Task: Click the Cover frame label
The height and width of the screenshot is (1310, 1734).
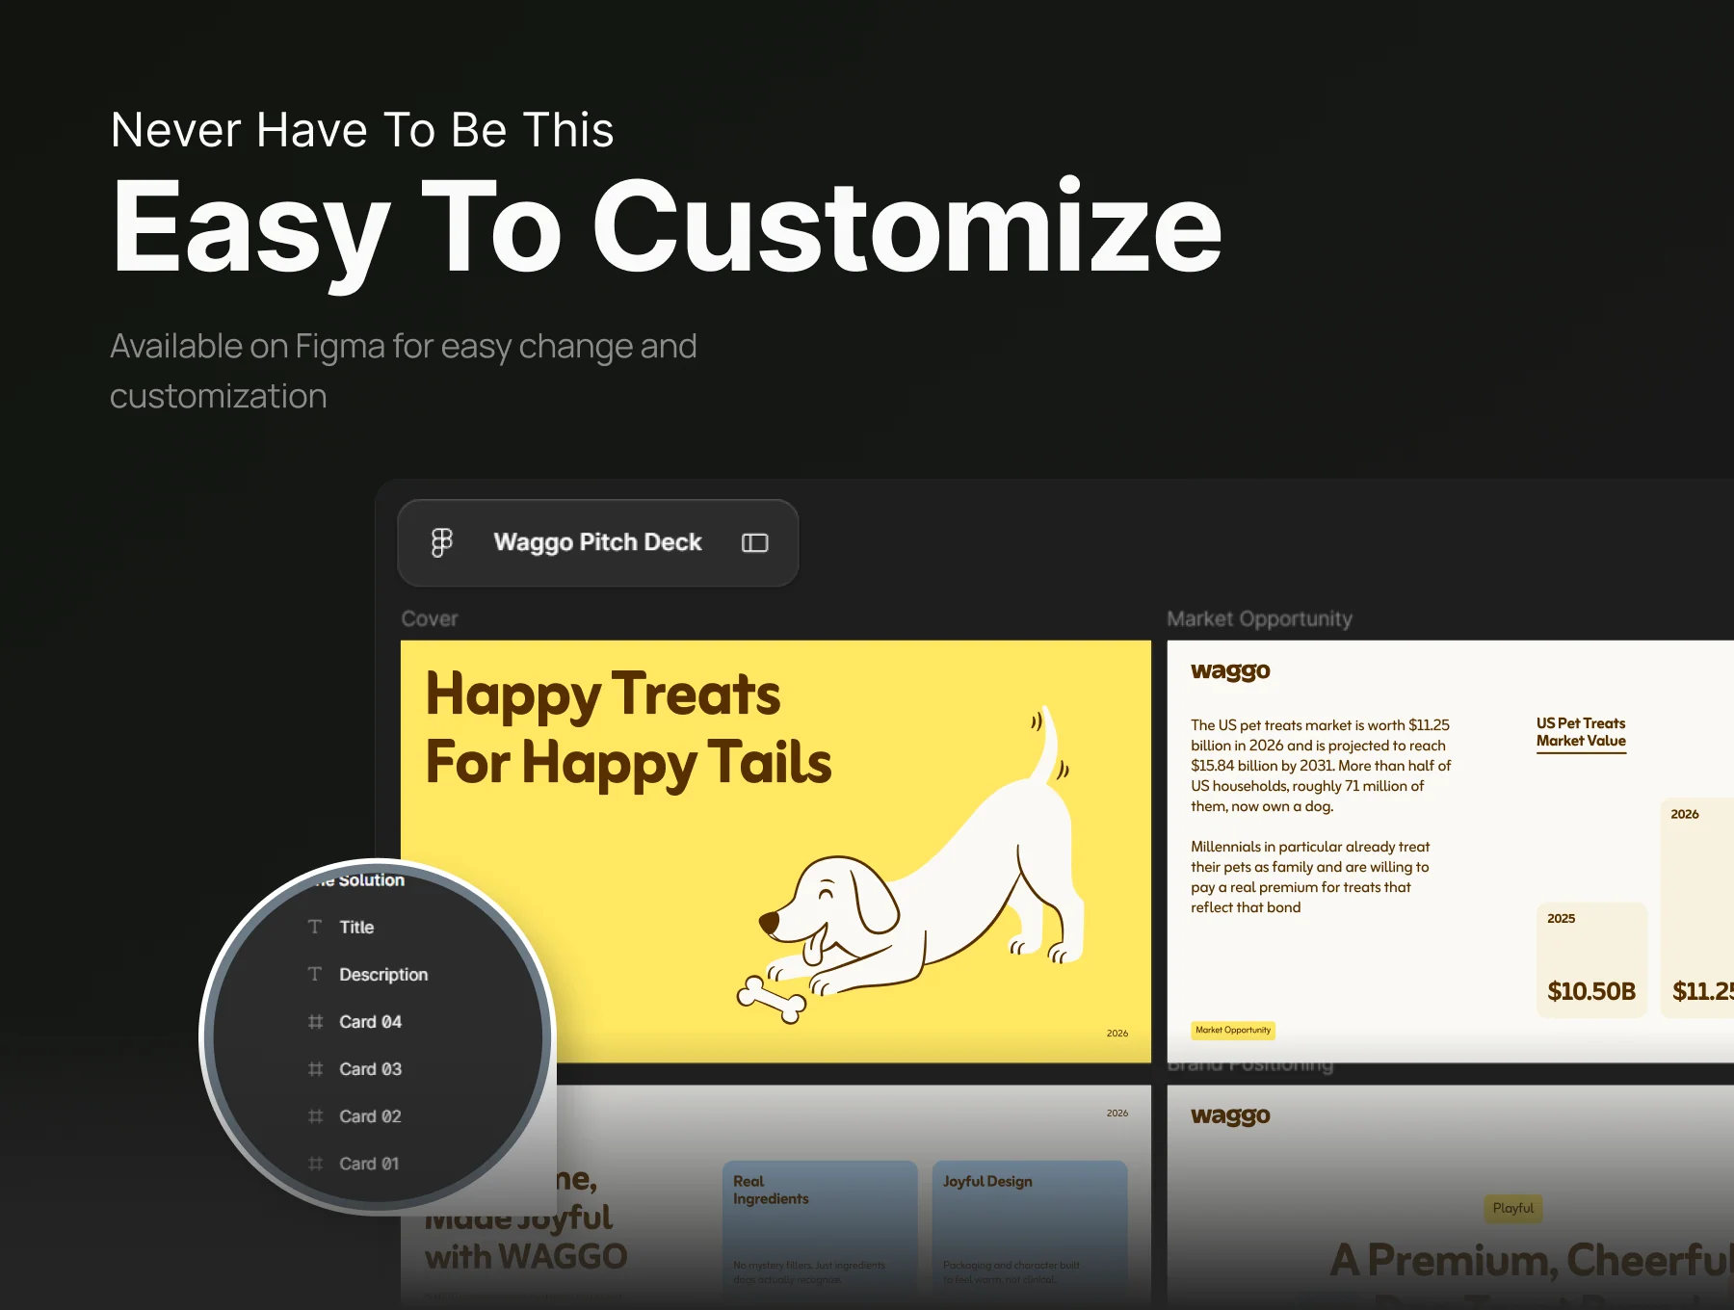Action: pyautogui.click(x=430, y=618)
